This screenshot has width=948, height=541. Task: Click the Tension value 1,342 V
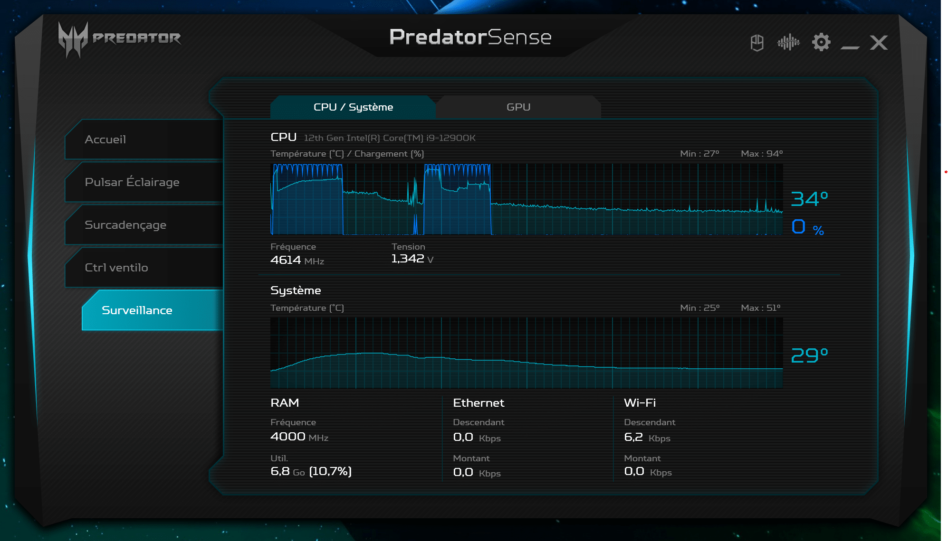click(412, 259)
